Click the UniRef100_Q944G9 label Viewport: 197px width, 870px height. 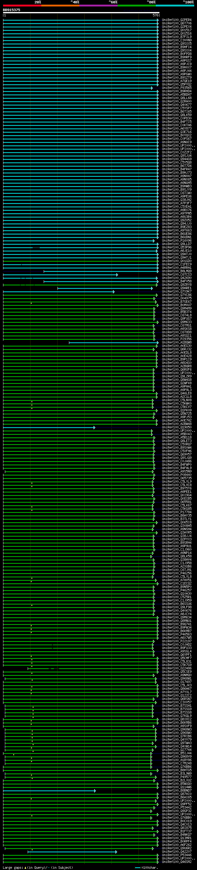coord(177,159)
